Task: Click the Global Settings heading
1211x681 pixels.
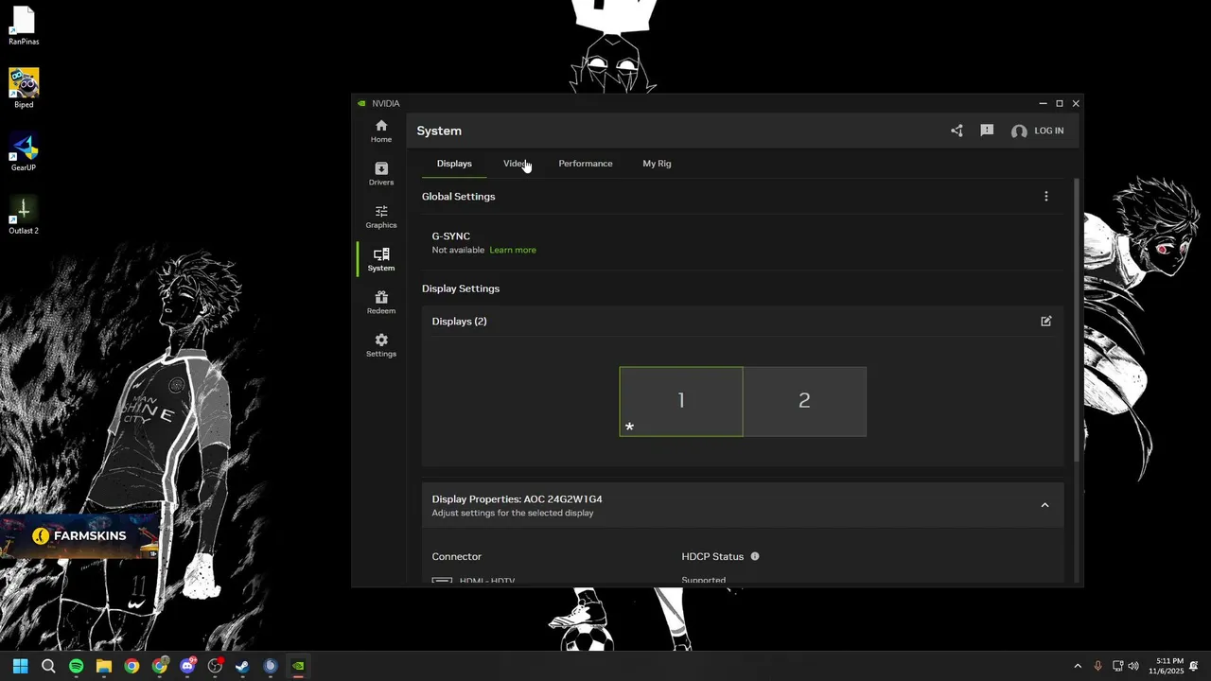Action: pos(459,197)
